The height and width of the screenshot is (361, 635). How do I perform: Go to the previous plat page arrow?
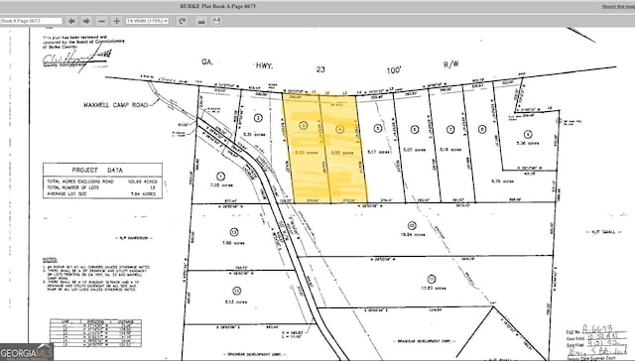[x=71, y=21]
